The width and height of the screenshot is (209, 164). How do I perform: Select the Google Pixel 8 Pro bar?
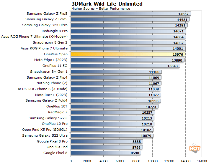click(107, 141)
